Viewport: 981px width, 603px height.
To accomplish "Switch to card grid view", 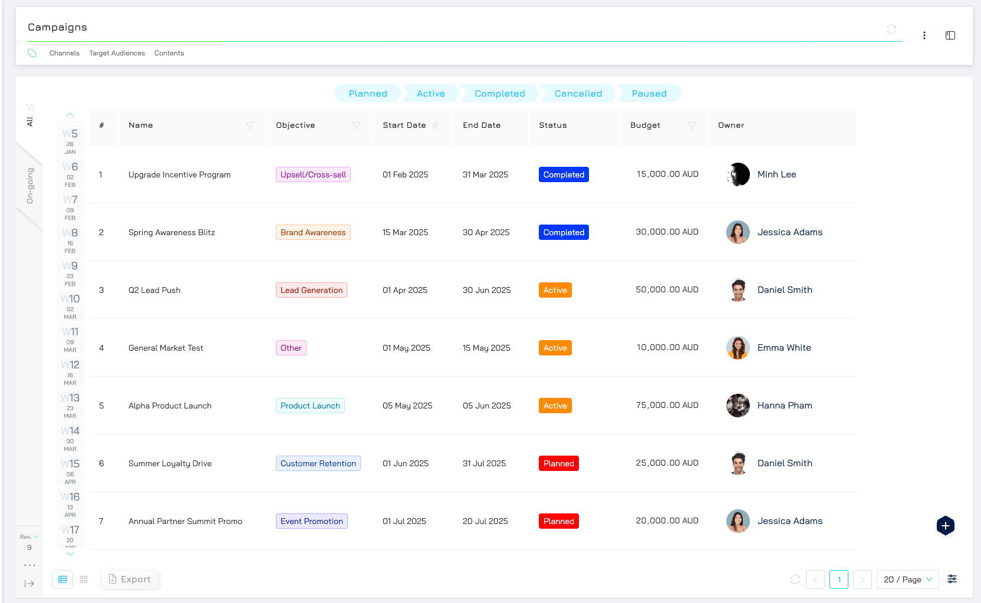I will pyautogui.click(x=84, y=579).
